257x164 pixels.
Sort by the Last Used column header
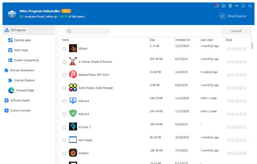[207, 40]
